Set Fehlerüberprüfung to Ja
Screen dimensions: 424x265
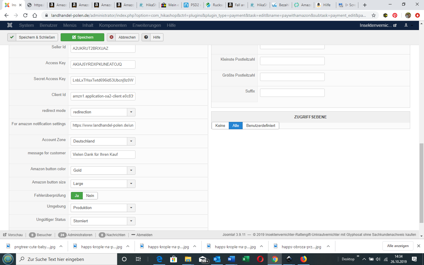77,196
